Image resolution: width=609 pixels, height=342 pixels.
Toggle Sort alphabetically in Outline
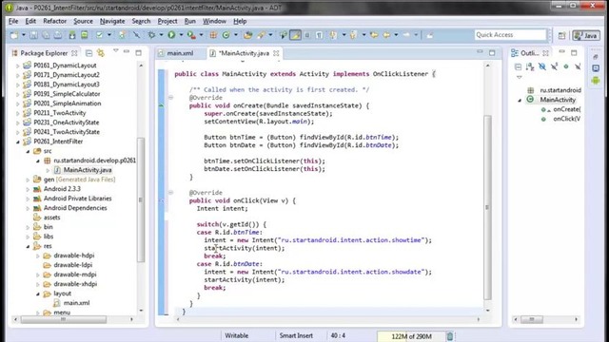point(530,67)
